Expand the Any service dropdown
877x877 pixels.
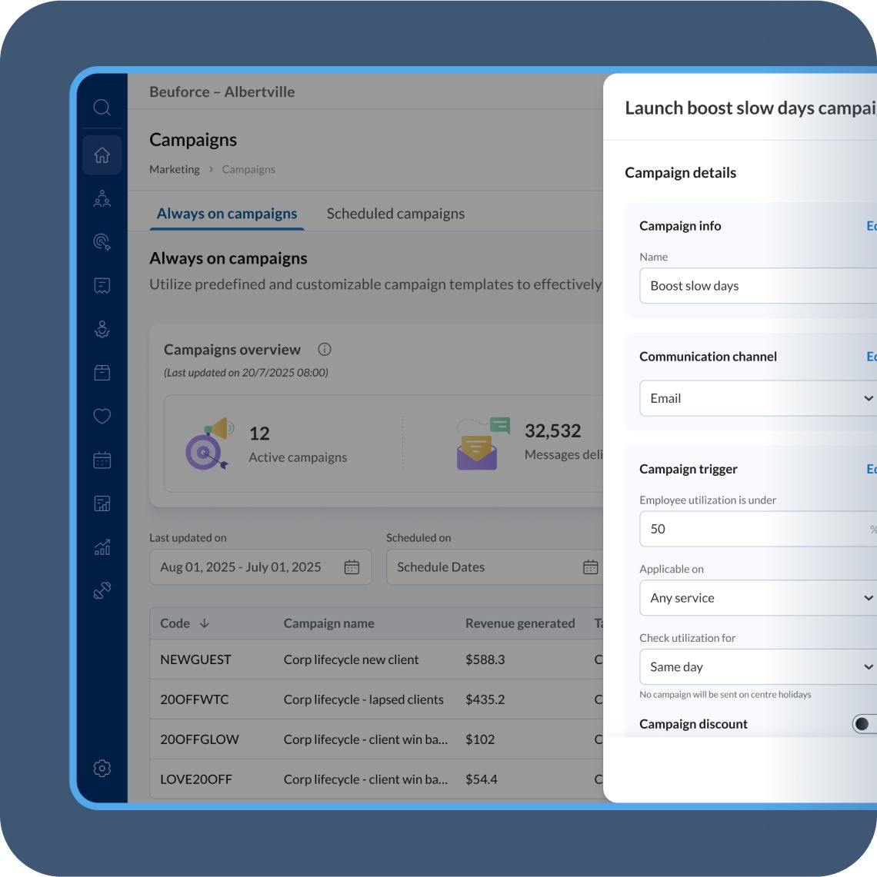[758, 597]
